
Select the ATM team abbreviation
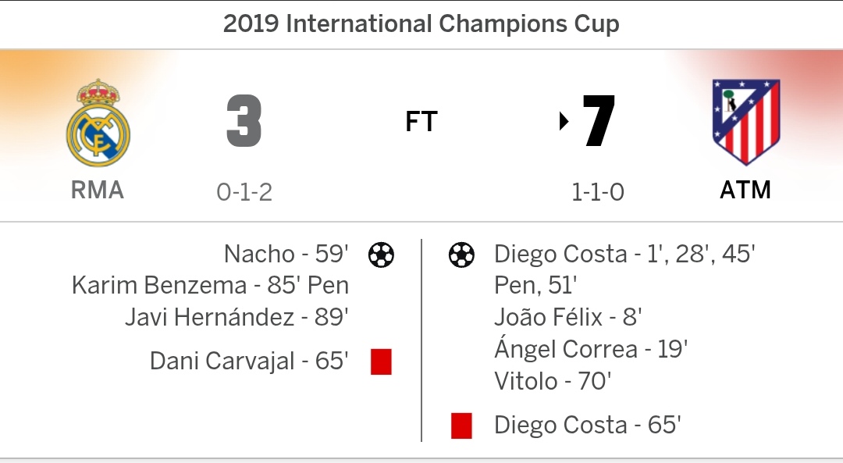pyautogui.click(x=745, y=190)
